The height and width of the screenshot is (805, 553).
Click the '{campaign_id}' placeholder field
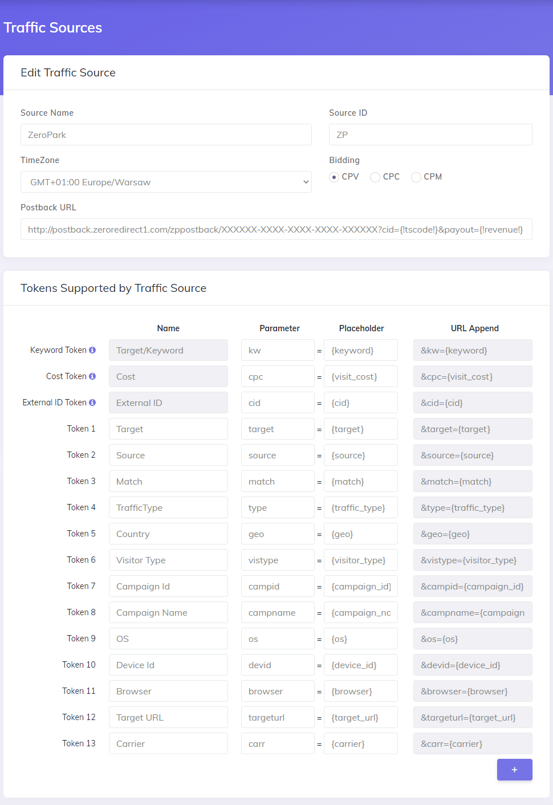click(361, 586)
